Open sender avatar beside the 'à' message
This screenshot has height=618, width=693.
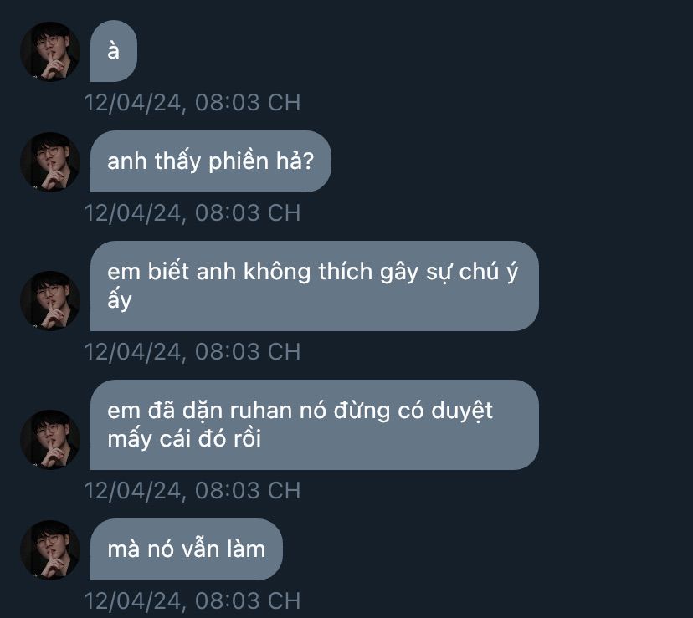click(50, 52)
